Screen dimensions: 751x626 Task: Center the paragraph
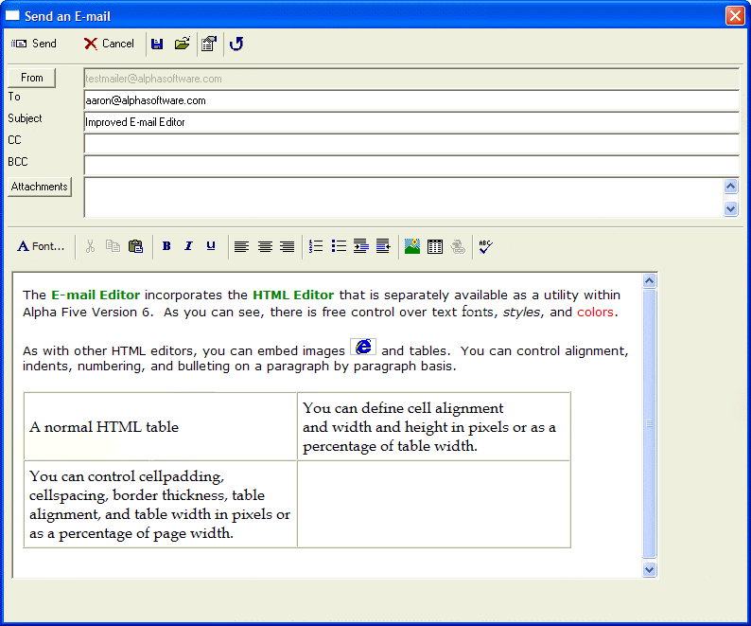pyautogui.click(x=265, y=246)
